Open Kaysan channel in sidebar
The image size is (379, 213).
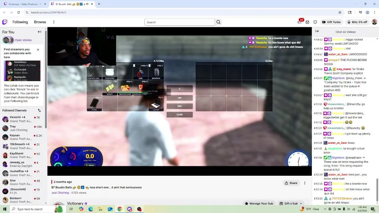22,137
